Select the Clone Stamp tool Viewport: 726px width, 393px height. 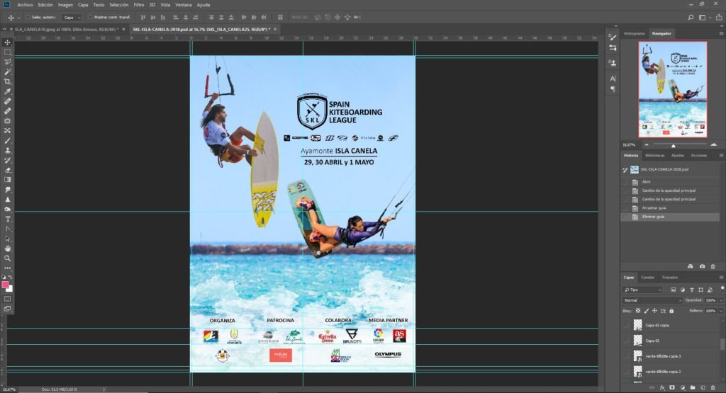[x=7, y=150]
